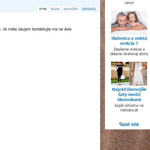
Task: Open the 'Slabnúca a neistá erekcia ?' link
Action: 129,41
